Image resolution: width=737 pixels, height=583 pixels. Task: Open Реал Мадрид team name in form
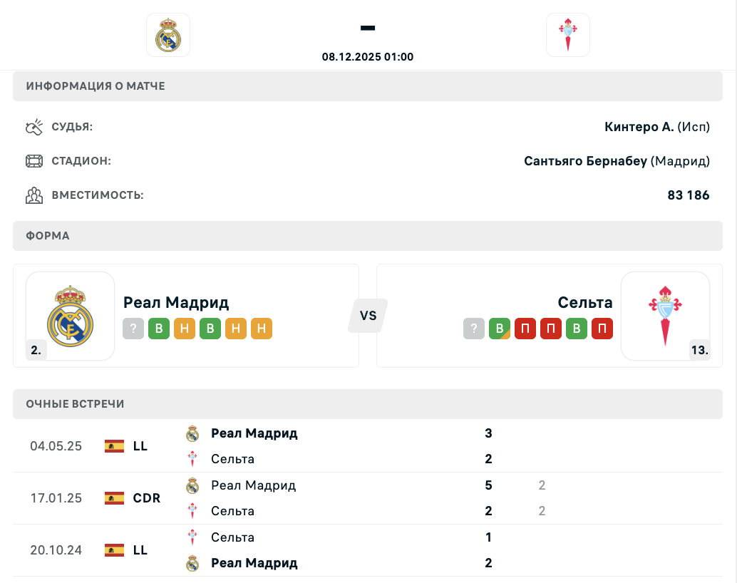tap(176, 302)
